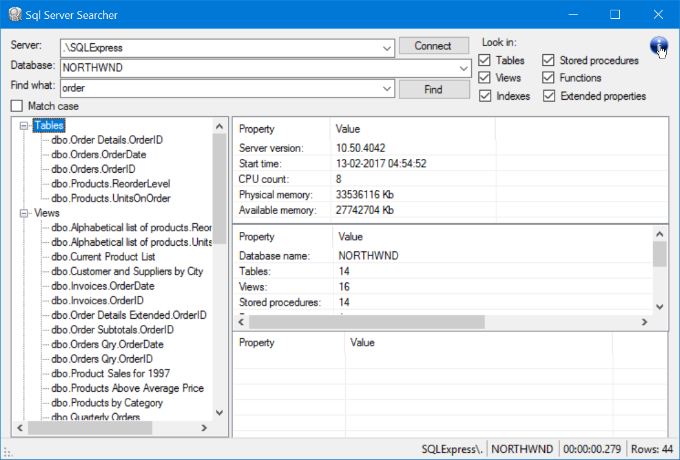The height and width of the screenshot is (460, 680).
Task: Open the Server dropdown arrow
Action: [x=387, y=48]
